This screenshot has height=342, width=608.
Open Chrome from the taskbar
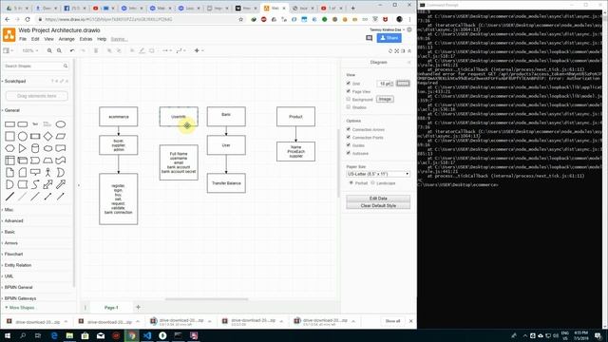pos(132,335)
